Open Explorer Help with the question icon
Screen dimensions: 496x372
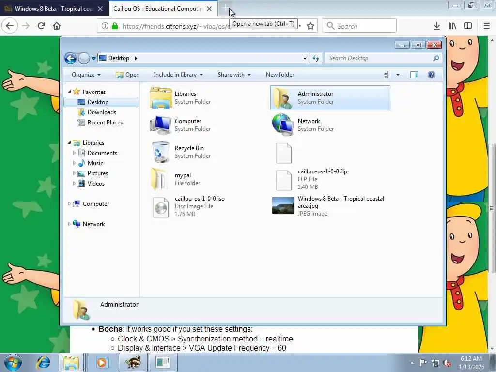(432, 75)
